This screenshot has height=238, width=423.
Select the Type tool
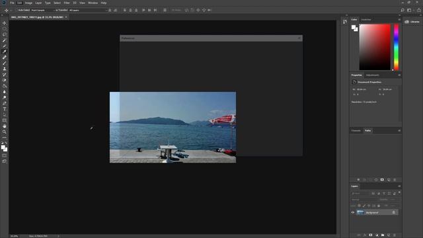[x=5, y=109]
